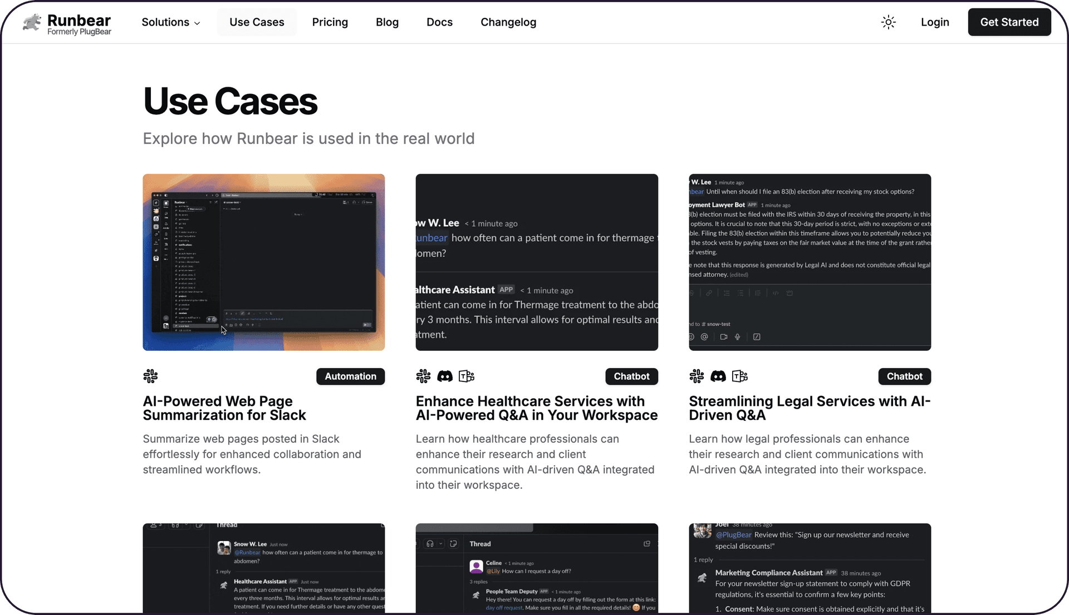Click the Chatbot badge on the healthcare card

(631, 376)
